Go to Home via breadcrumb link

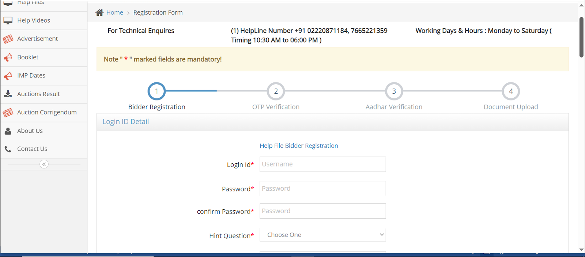coord(114,12)
